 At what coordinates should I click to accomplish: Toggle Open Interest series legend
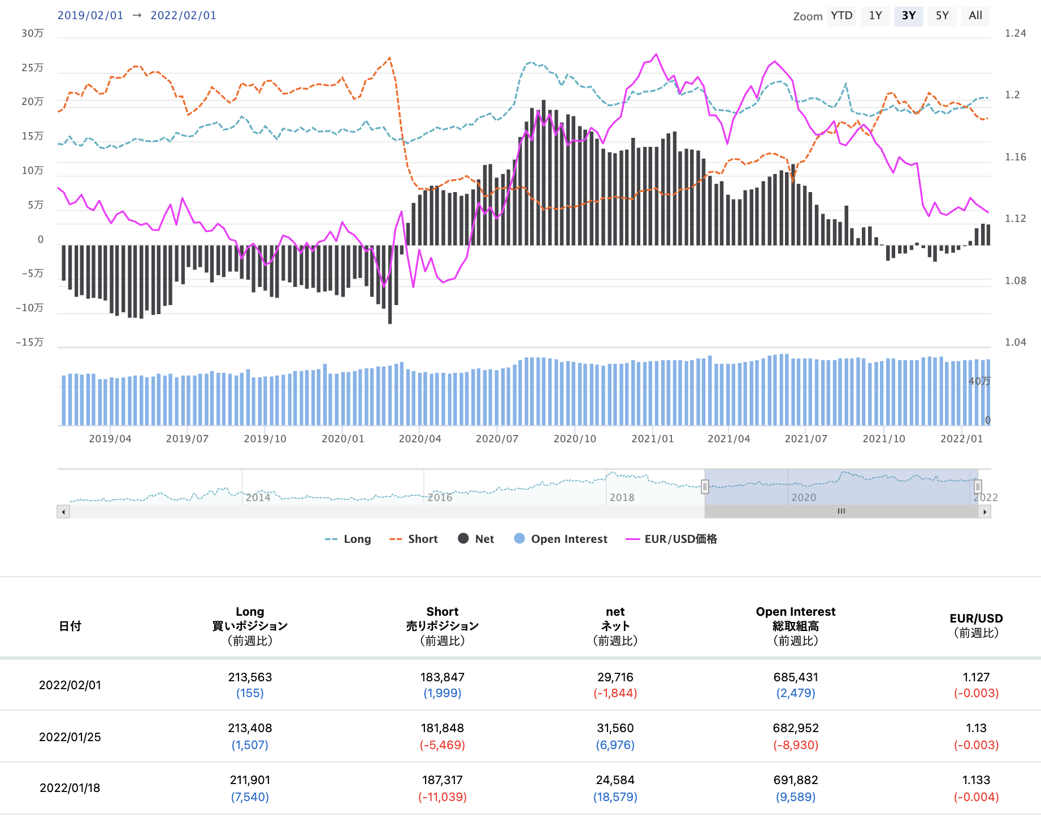click(x=561, y=539)
